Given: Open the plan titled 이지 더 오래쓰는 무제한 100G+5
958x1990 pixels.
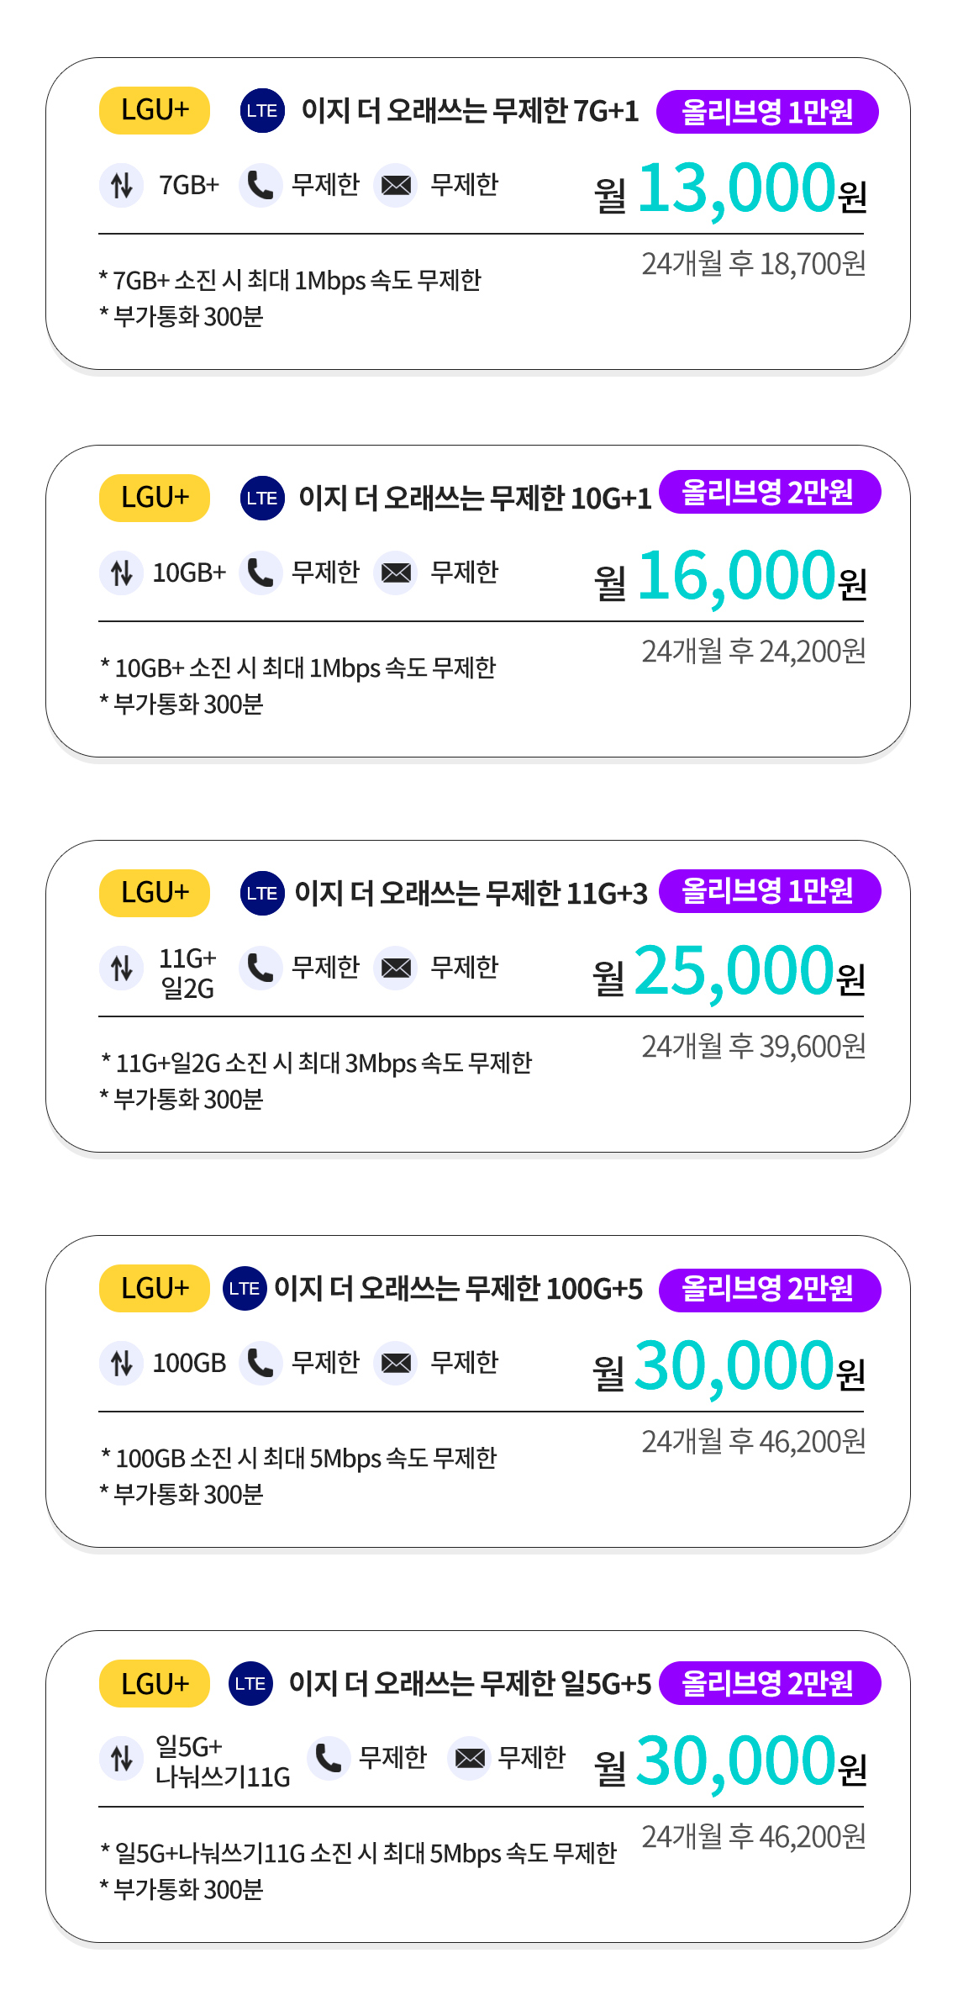Looking at the screenshot, I should 459,1289.
